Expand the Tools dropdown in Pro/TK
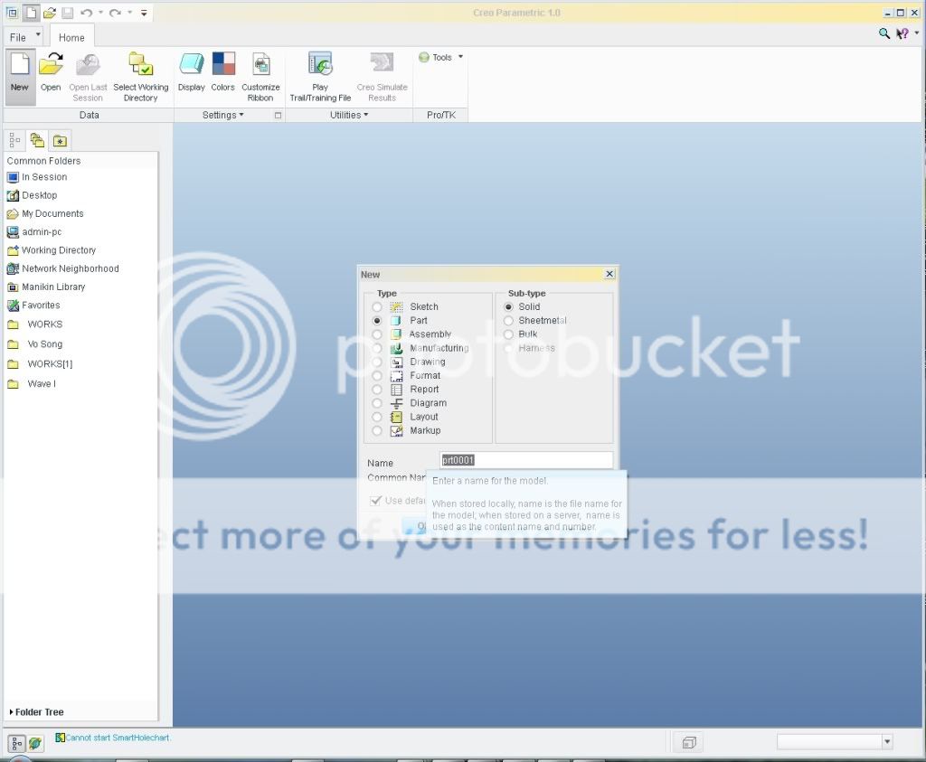The width and height of the screenshot is (926, 762). click(460, 57)
